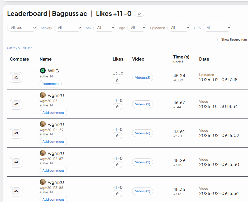Viewport: 248px width, 202px height.
Task: Click wgm20's avatar on the rank #5 row
Action: (x=43, y=182)
